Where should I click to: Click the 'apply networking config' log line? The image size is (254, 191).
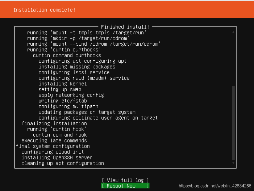coord(71,95)
